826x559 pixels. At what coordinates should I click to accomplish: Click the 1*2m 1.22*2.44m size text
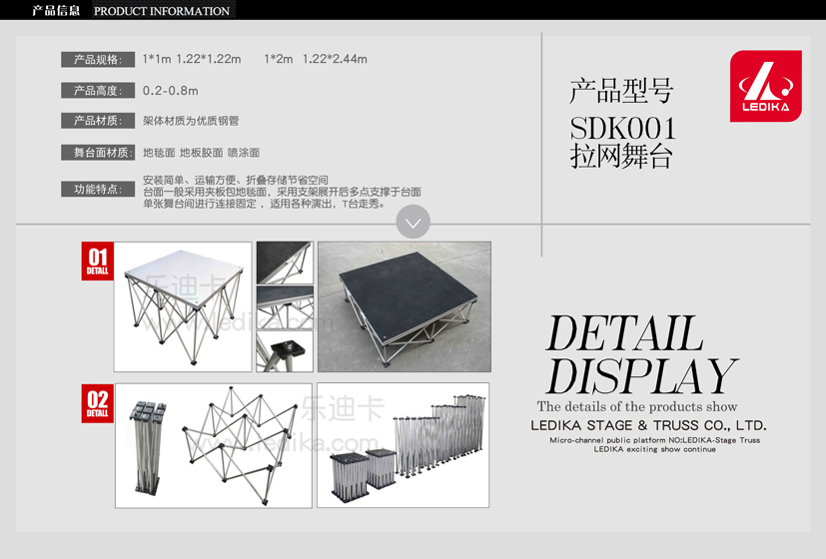pyautogui.click(x=316, y=59)
